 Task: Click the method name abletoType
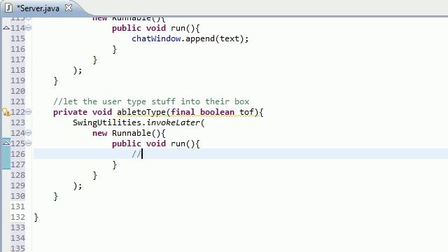click(141, 112)
